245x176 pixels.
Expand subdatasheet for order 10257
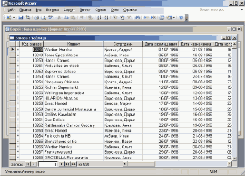[18, 98]
